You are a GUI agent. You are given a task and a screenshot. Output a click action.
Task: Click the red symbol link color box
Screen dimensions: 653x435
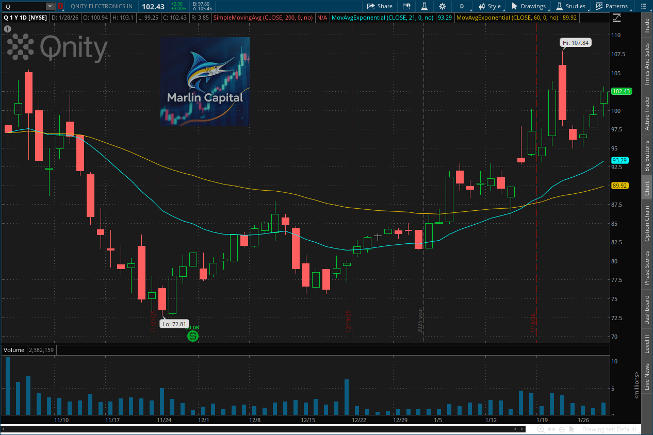click(x=60, y=6)
